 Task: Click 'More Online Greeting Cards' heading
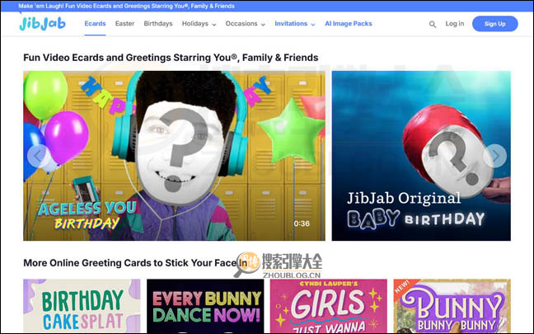pyautogui.click(x=135, y=263)
